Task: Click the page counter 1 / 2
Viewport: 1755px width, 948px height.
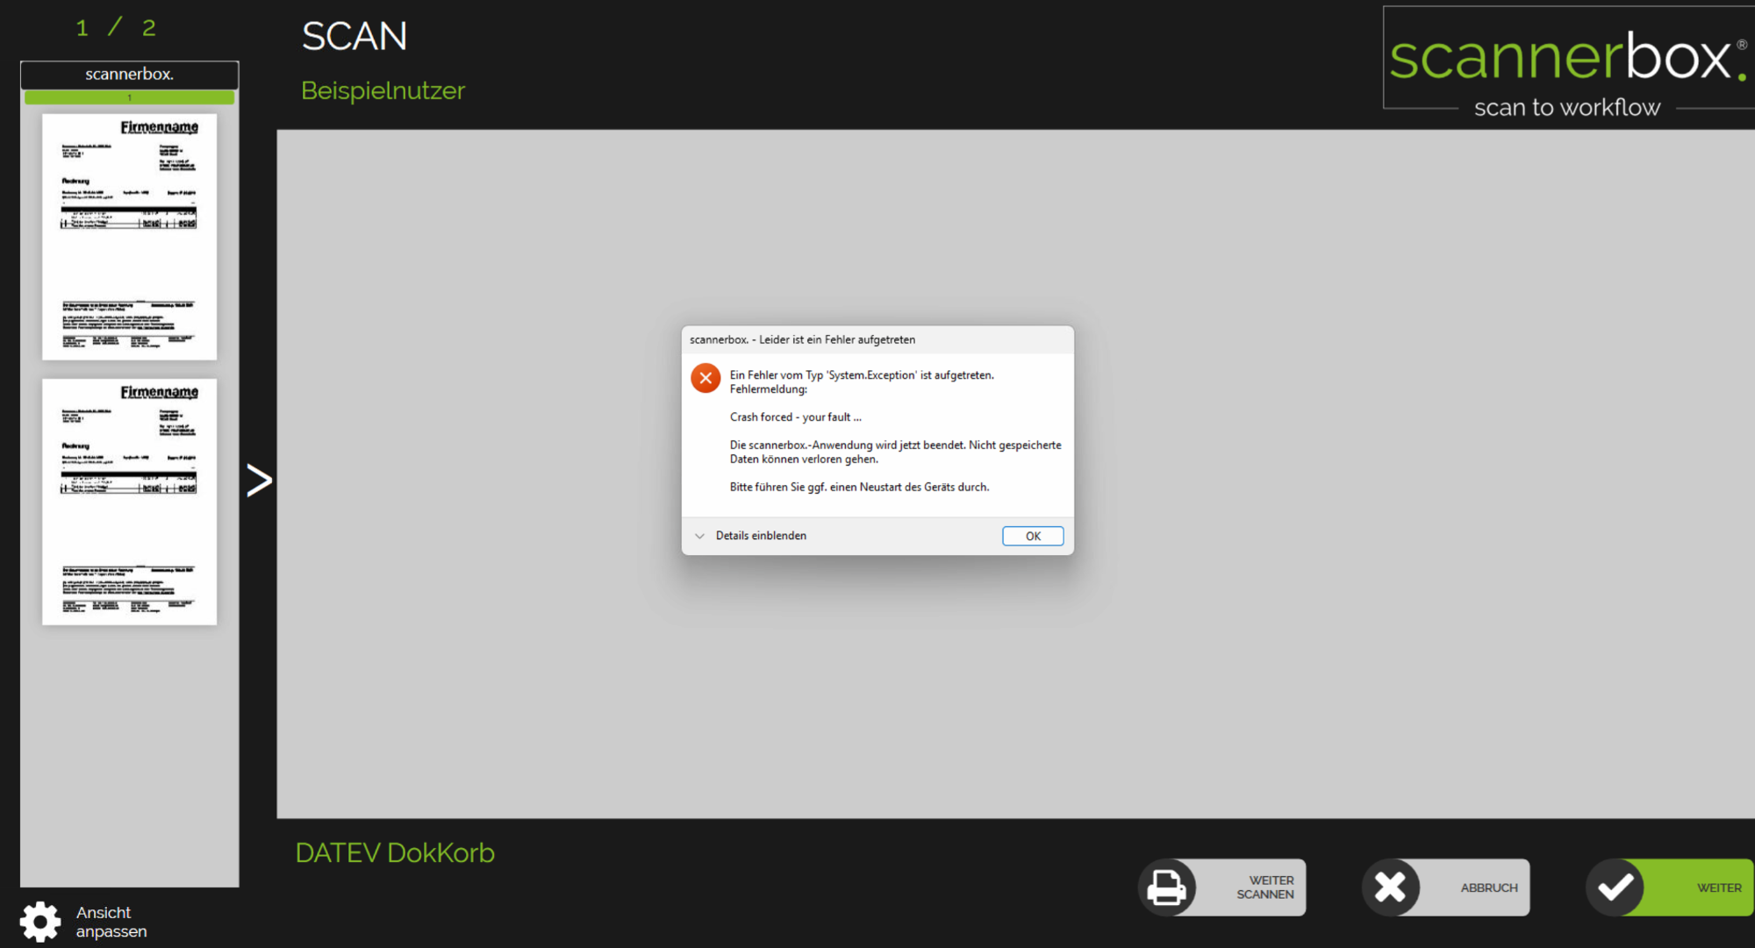Action: pos(116,28)
